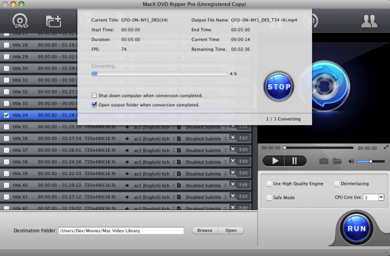Viewport: 390px width, 256px height.
Task: Check the title 30 checkbox
Action: pyautogui.click(x=6, y=69)
